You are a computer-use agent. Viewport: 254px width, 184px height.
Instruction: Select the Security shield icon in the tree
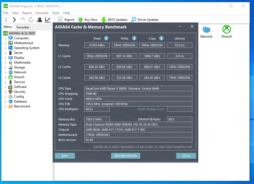pos(11,92)
